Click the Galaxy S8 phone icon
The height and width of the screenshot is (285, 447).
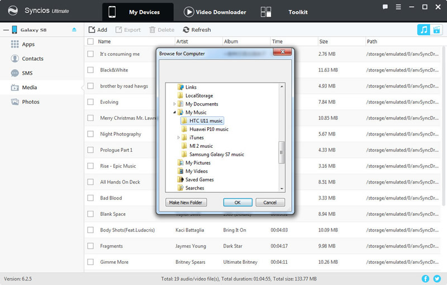click(15, 30)
